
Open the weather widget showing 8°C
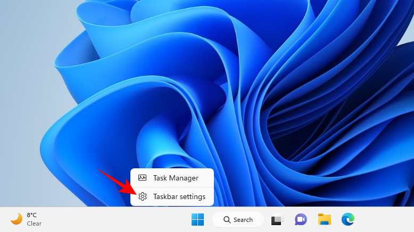tap(26, 219)
